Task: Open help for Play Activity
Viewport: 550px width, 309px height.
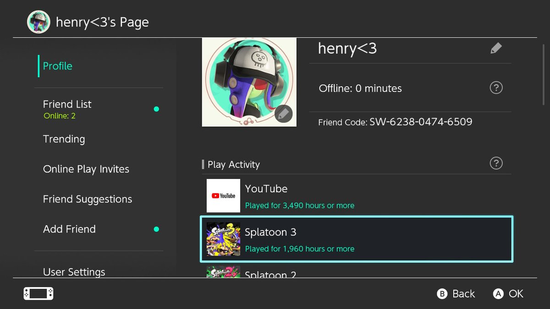Action: click(496, 163)
